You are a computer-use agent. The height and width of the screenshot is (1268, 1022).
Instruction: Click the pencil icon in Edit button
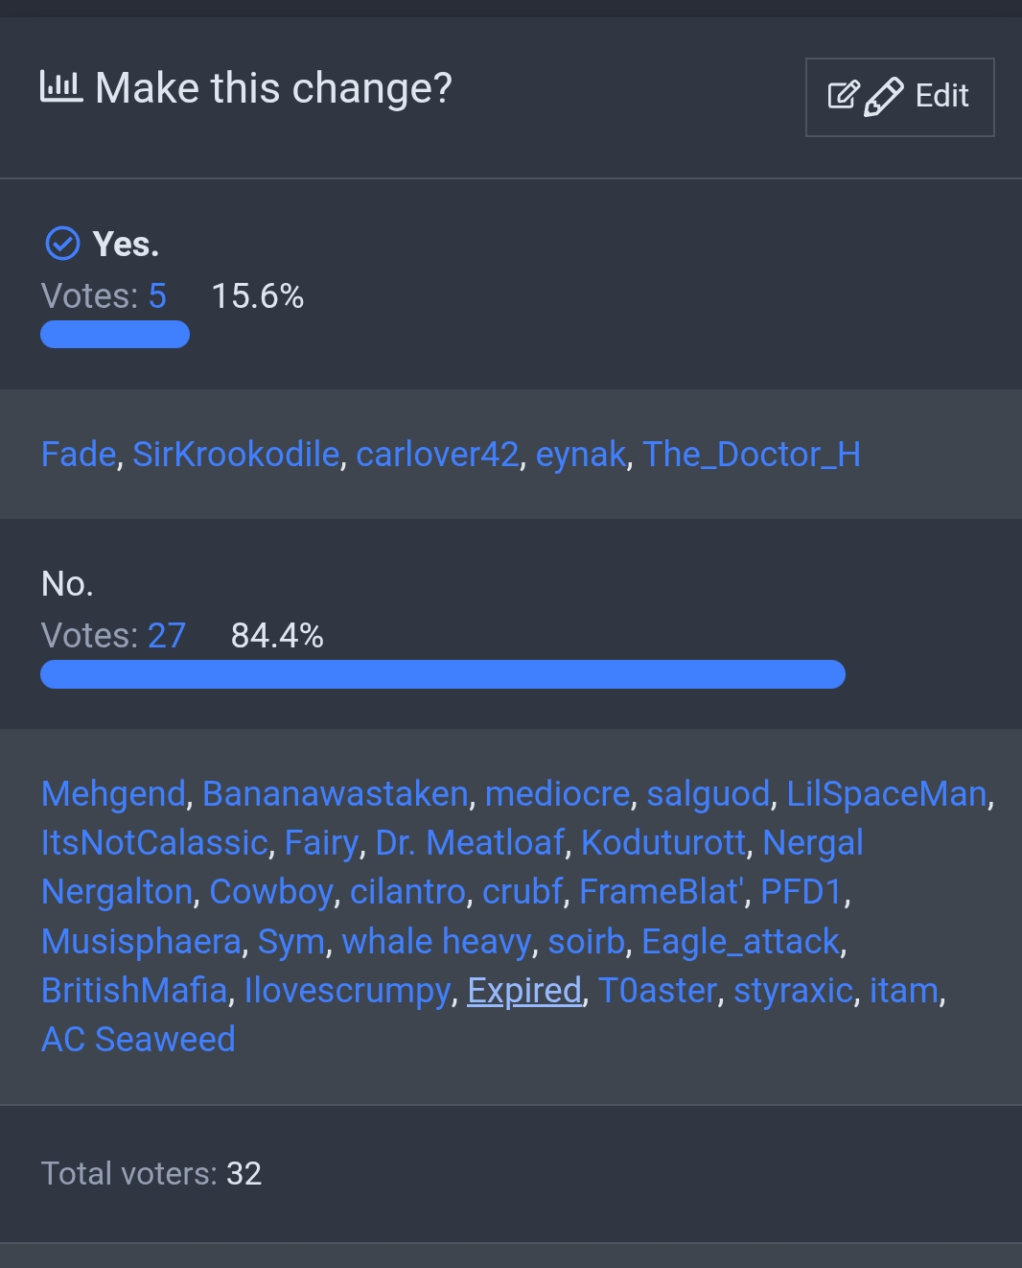click(x=883, y=97)
